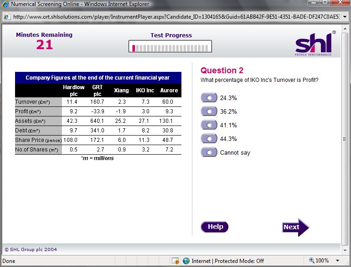Click the No.of Shares row label

click(x=37, y=150)
